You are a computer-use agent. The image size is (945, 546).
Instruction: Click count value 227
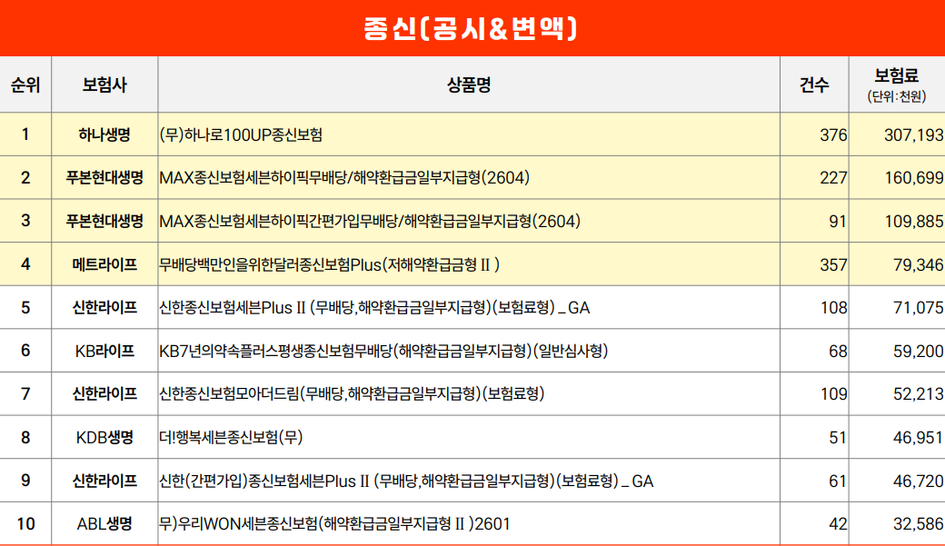point(833,178)
